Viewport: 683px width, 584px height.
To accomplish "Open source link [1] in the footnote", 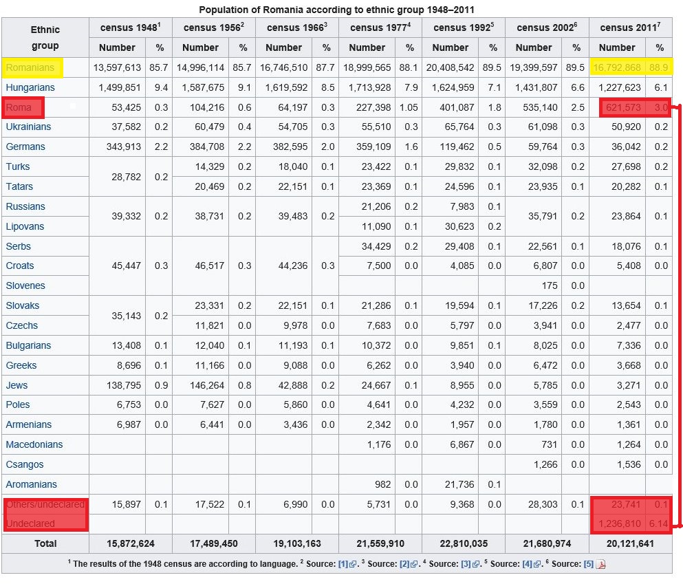I will [x=343, y=564].
